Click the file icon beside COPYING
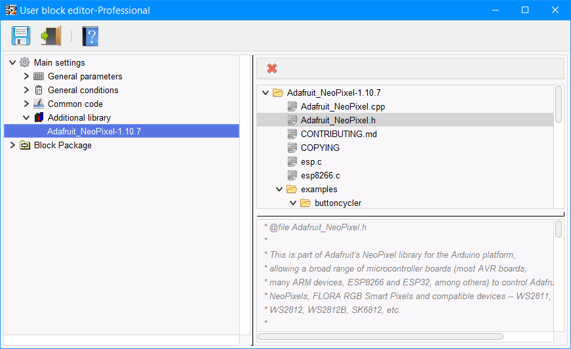 point(292,148)
